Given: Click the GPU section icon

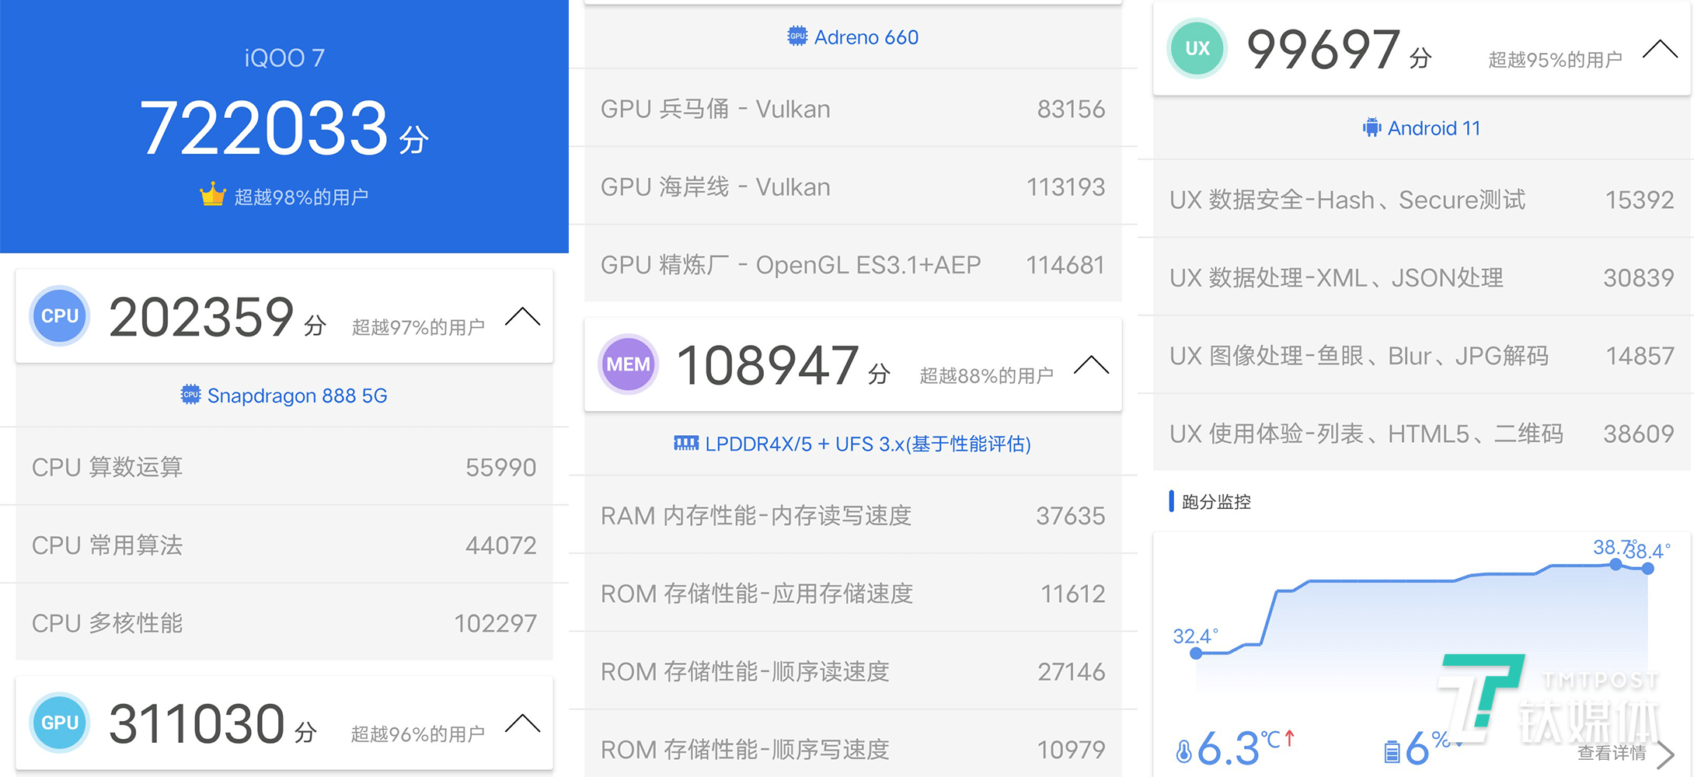Looking at the screenshot, I should coord(59,723).
